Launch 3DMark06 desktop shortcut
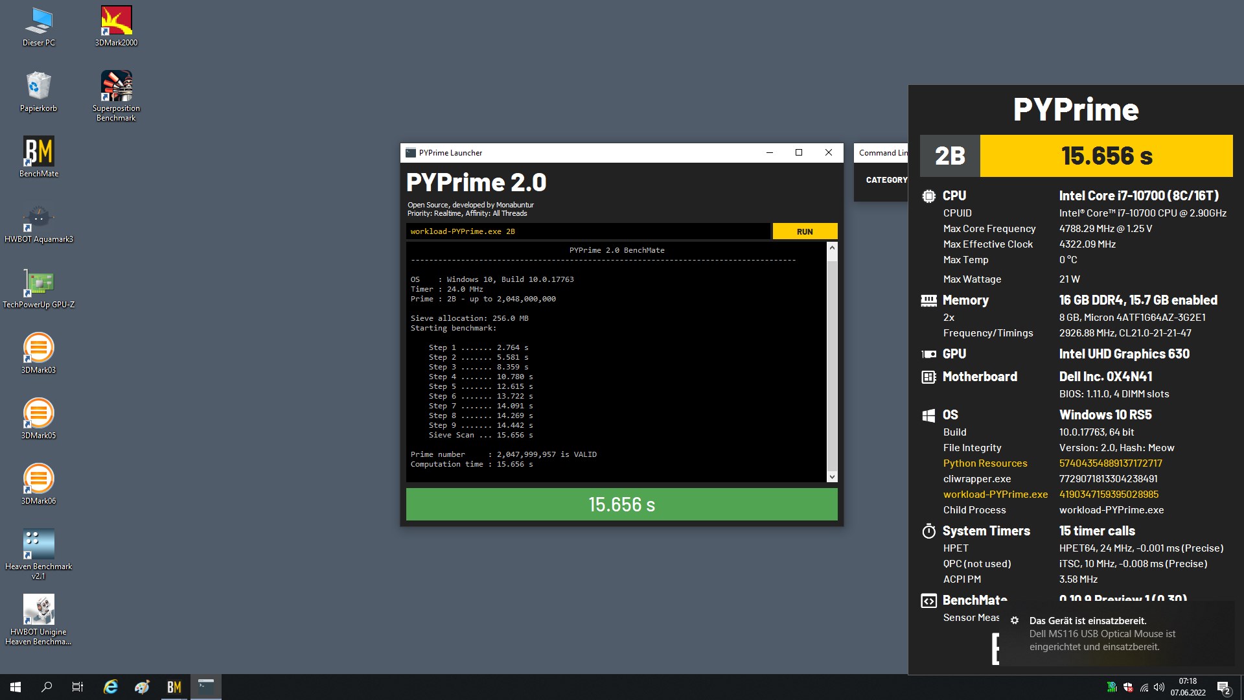 point(39,484)
